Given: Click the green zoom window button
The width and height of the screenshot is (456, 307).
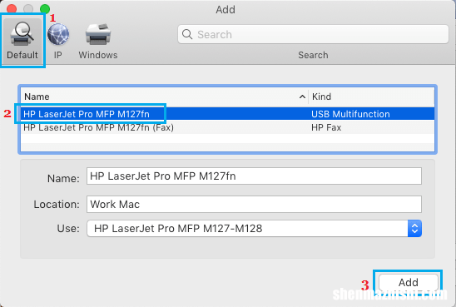Looking at the screenshot, I should [45, 8].
